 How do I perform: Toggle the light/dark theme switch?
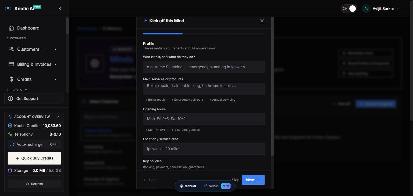[349, 9]
